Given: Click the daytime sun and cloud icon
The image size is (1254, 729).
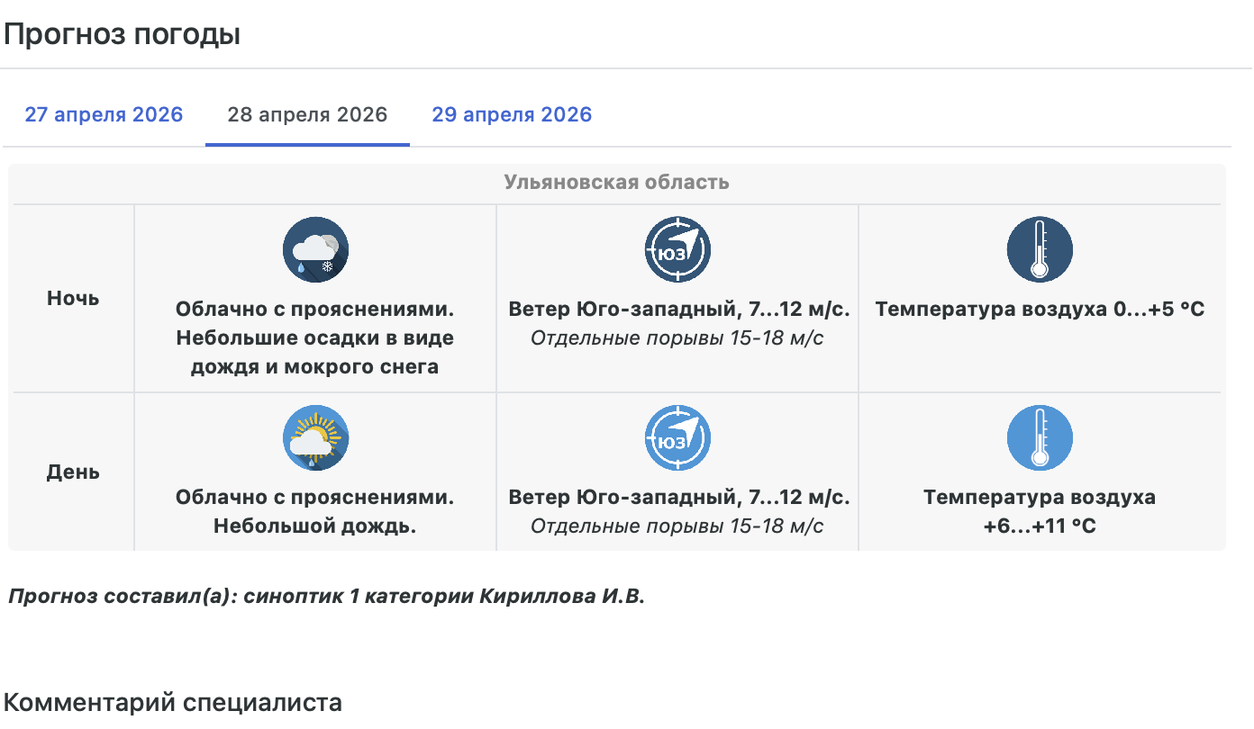Looking at the screenshot, I should coord(315,438).
